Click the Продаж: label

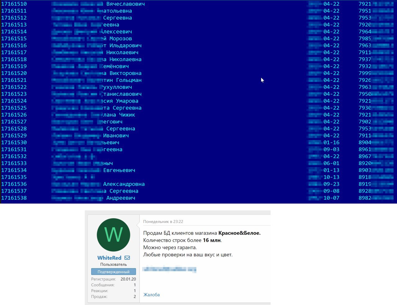pos(99,297)
